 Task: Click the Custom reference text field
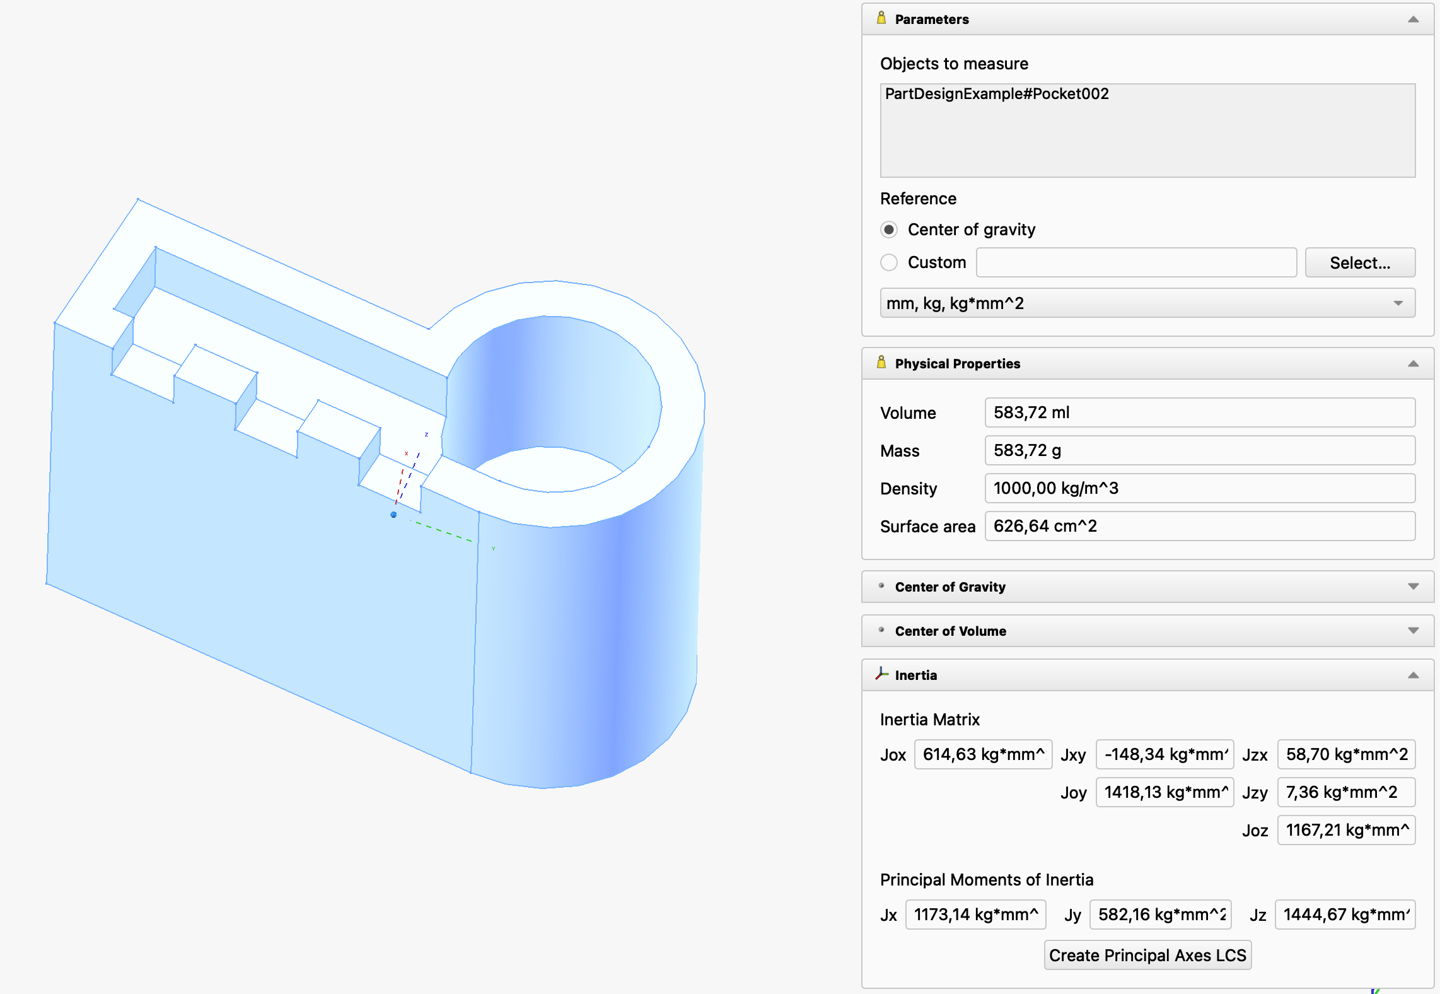coord(1135,262)
